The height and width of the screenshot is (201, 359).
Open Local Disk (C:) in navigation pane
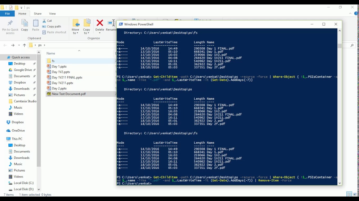click(x=24, y=183)
